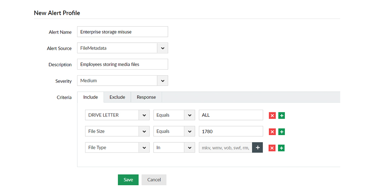Click the Alert Name text field
This screenshot has height=195, width=370.
122,32
